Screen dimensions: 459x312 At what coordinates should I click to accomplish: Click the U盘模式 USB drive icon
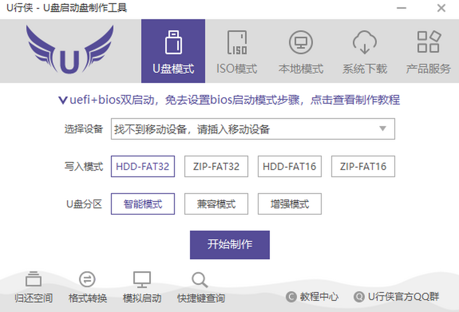tap(173, 42)
